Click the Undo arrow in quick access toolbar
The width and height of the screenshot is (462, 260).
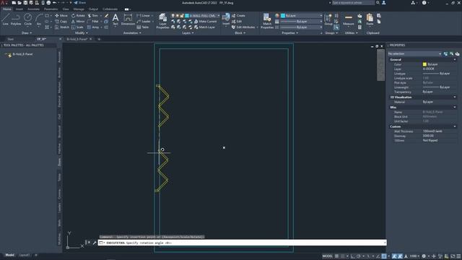(x=55, y=3)
